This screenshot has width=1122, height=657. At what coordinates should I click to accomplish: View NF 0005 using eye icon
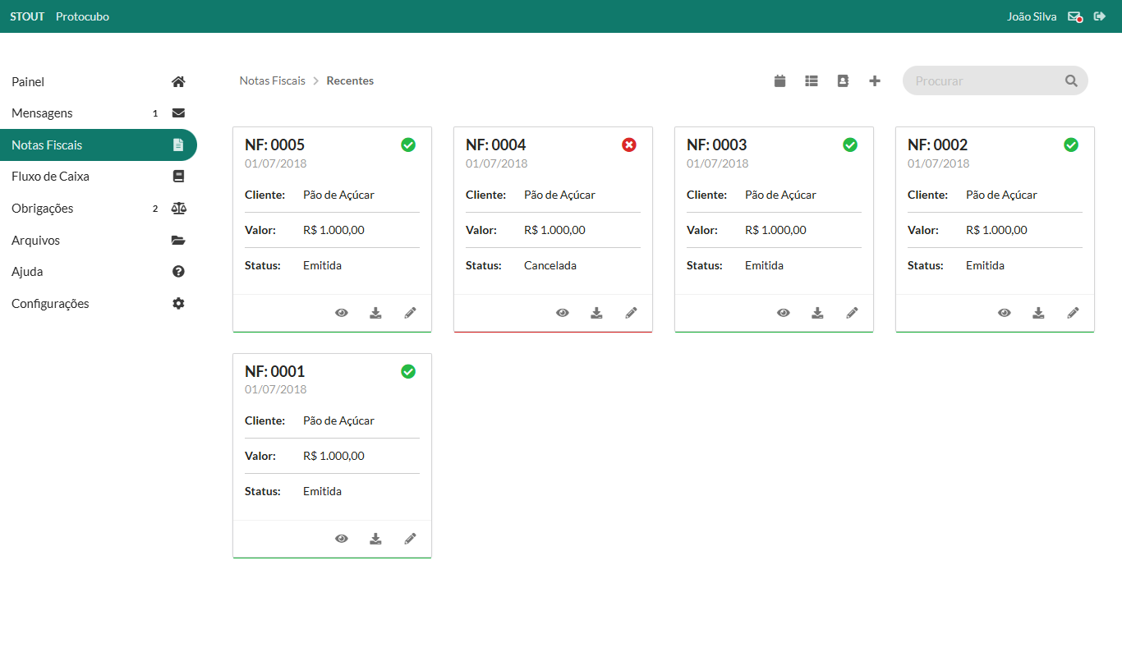342,313
